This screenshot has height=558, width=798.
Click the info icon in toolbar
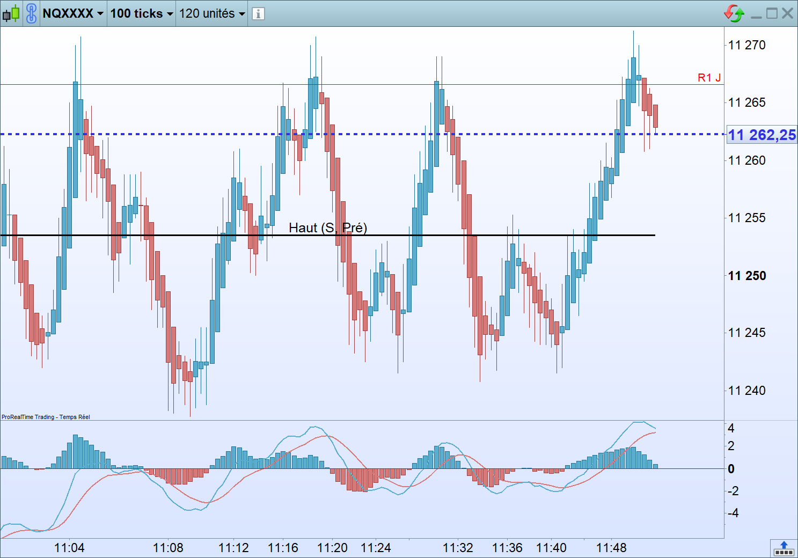click(258, 14)
